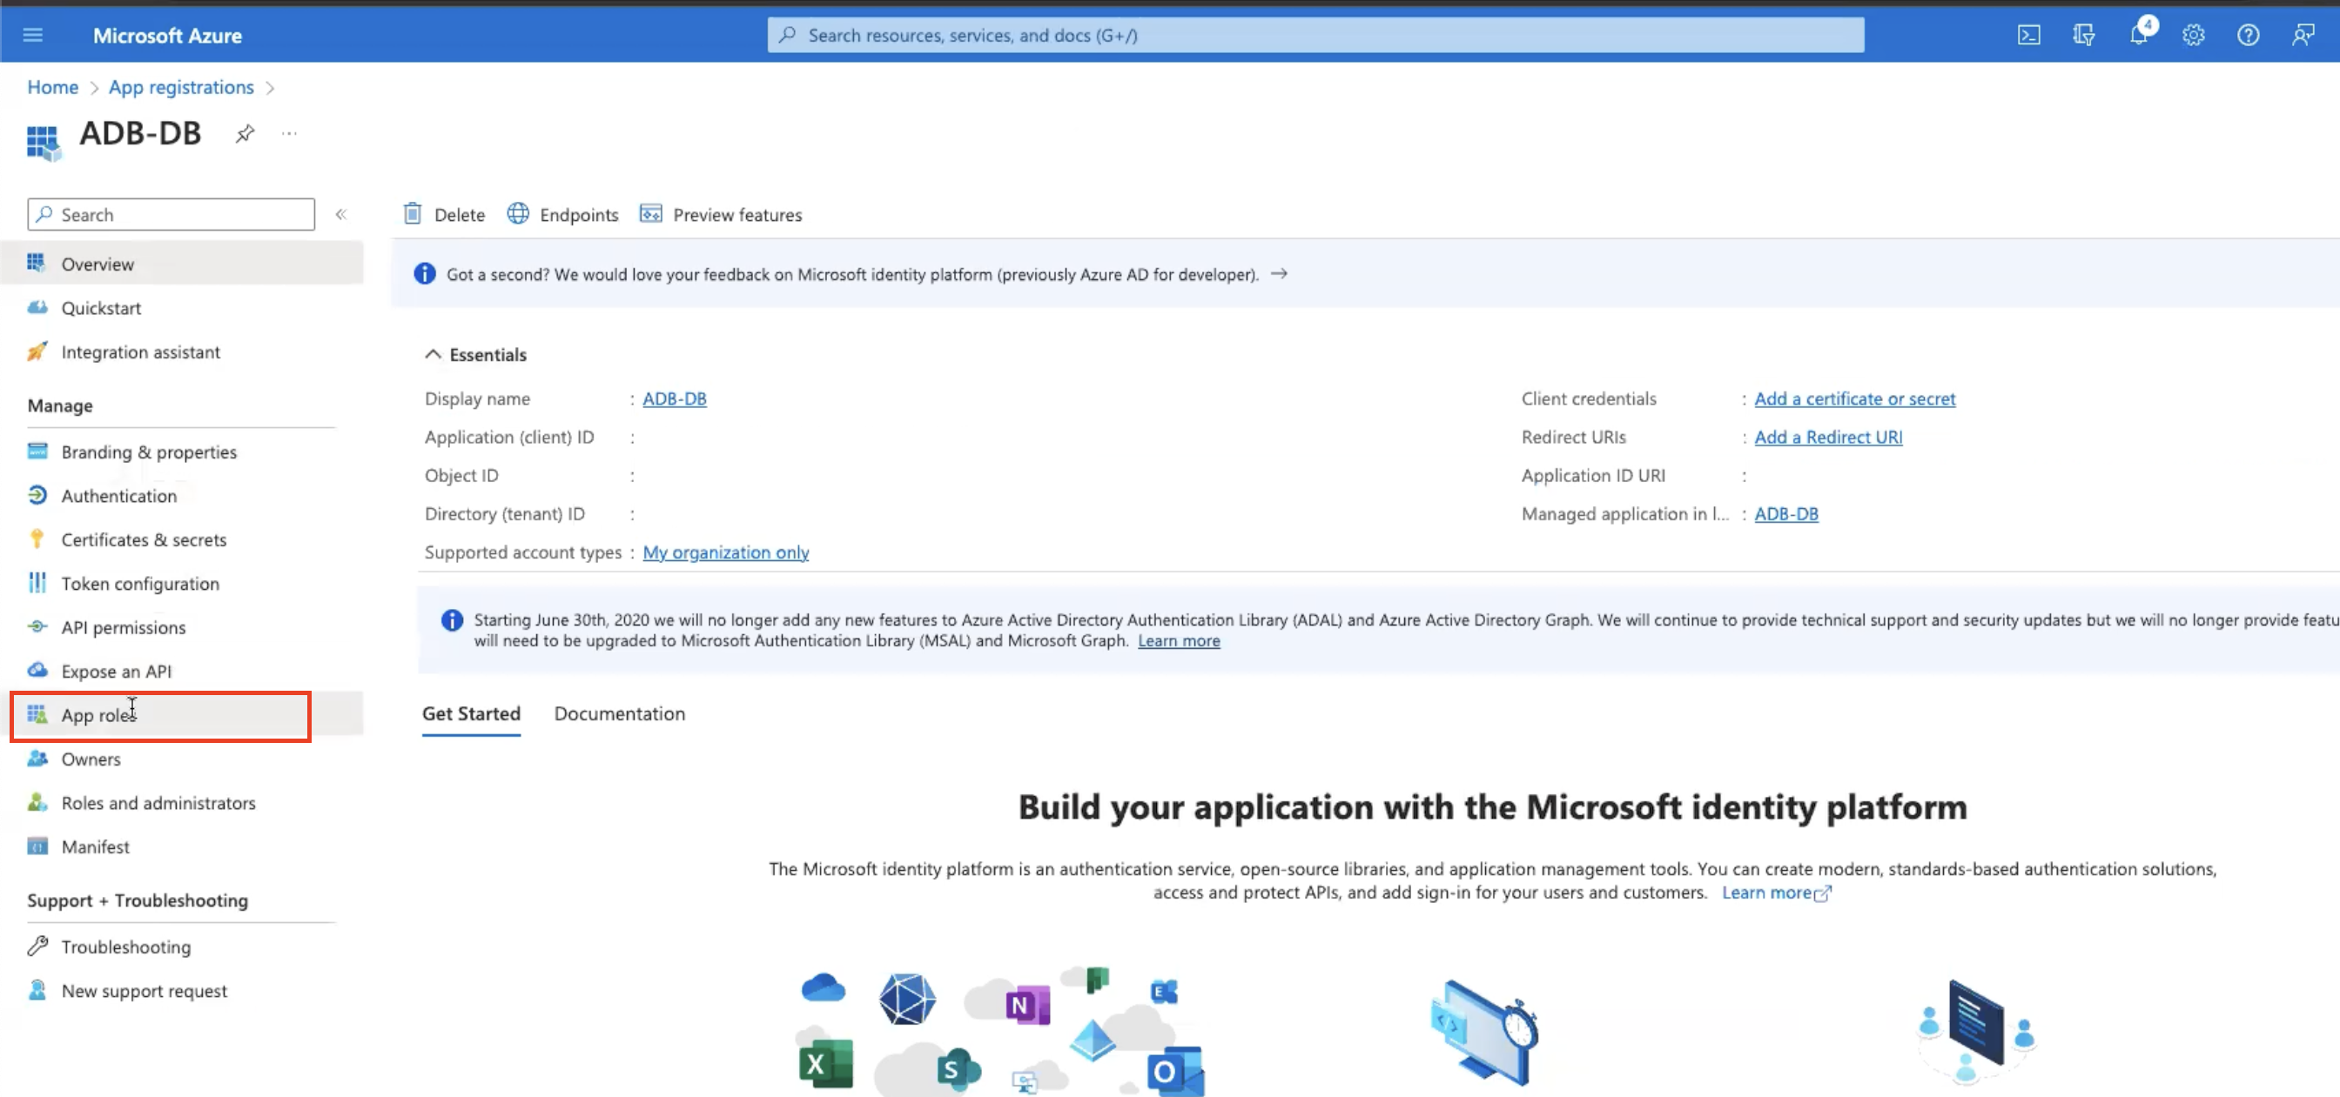This screenshot has height=1097, width=2340.
Task: Open the ellipsis menu beside the pin
Action: (289, 132)
